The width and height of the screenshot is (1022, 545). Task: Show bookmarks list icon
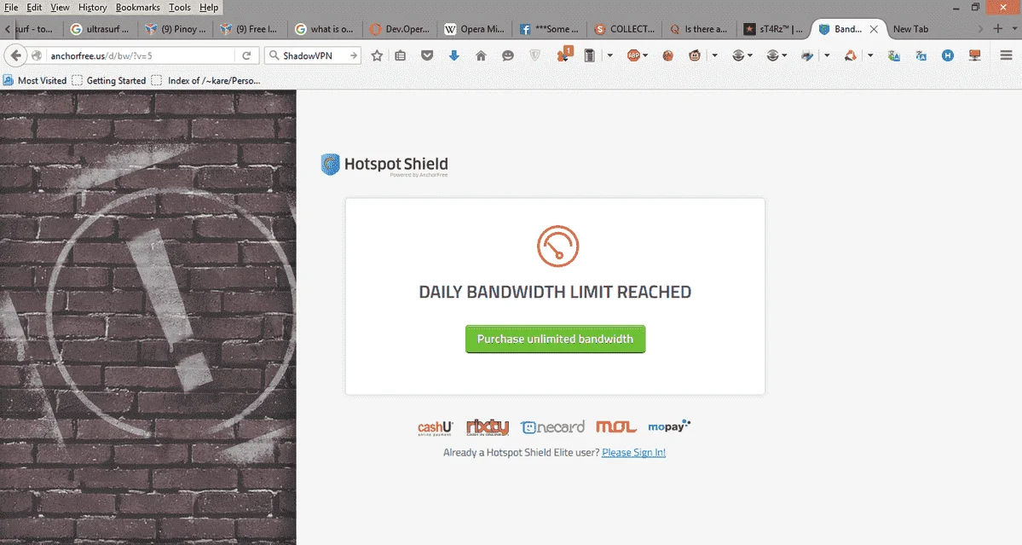pyautogui.click(x=401, y=56)
